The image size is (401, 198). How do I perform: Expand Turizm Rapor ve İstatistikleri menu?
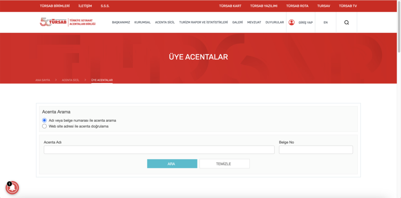[x=203, y=22]
